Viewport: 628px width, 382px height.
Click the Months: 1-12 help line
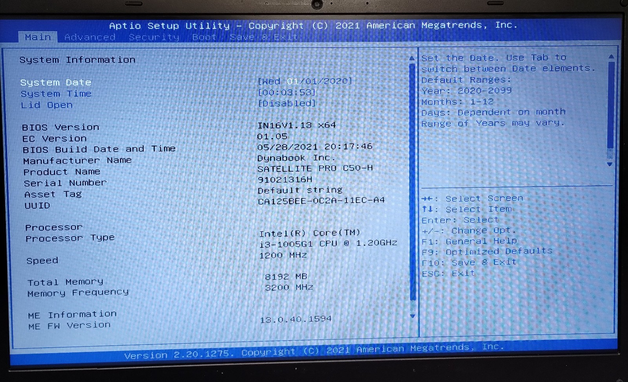[458, 102]
